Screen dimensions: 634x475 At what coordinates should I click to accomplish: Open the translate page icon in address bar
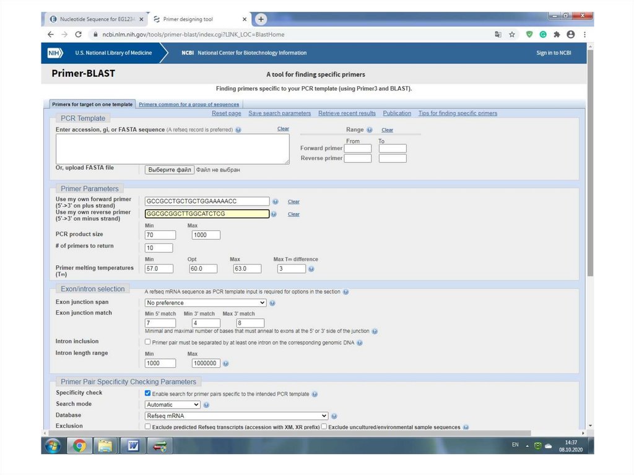498,35
